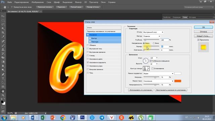Click Использовать по умолчанию button

pyautogui.click(x=141, y=90)
